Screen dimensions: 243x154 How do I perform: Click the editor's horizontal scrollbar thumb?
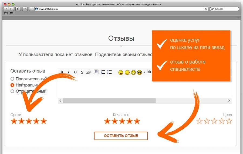click(109, 101)
